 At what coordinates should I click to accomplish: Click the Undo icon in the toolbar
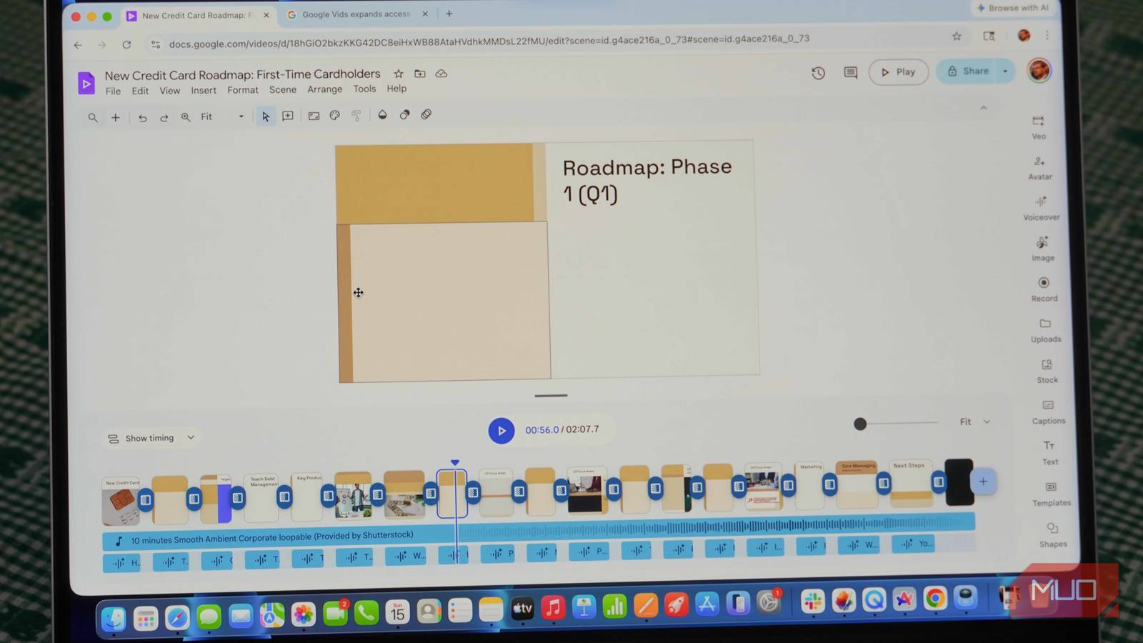(142, 116)
